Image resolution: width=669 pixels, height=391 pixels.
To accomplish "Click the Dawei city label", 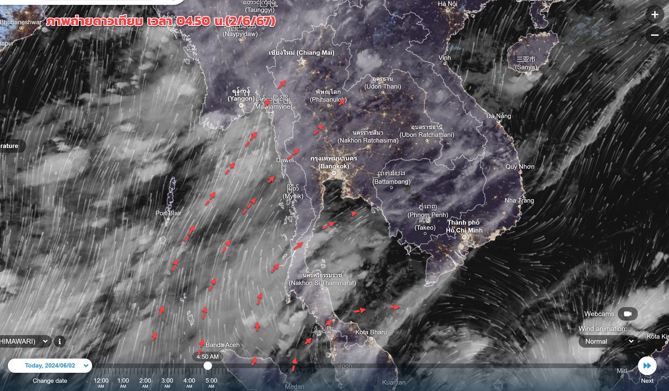I will pos(285,160).
